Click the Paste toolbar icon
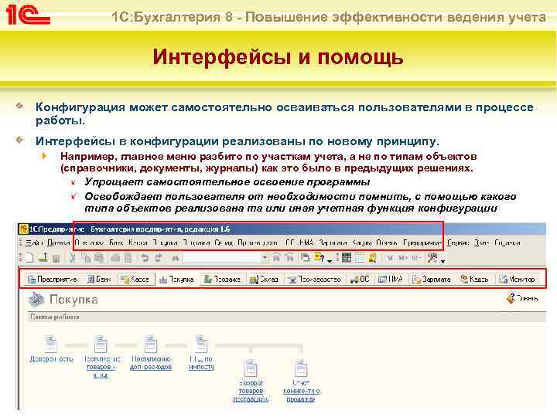Screen dimensions: 557x417 [x=100, y=258]
